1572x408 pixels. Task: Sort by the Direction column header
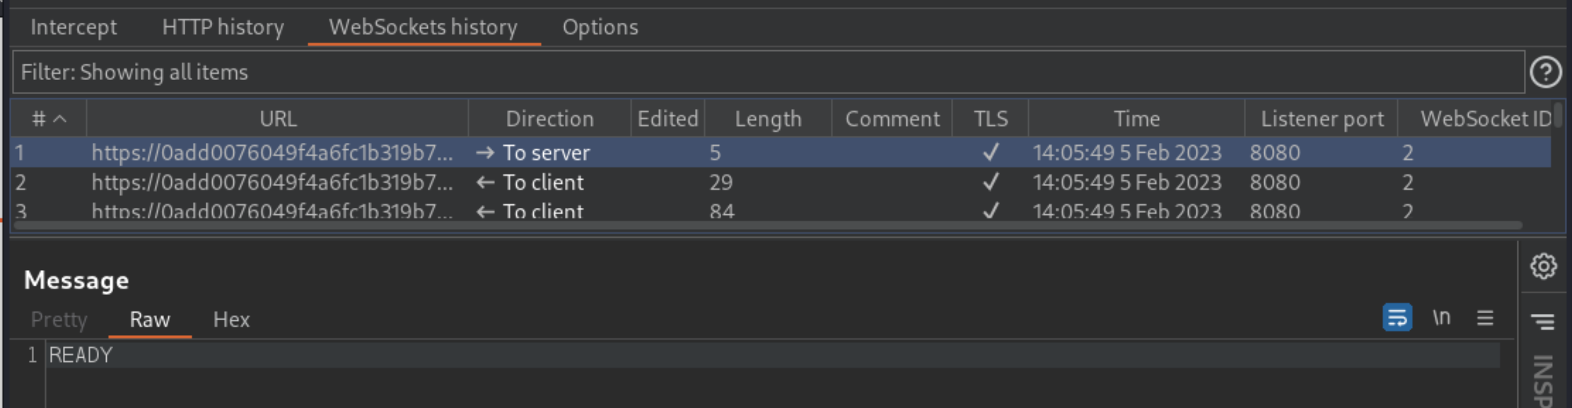pyautogui.click(x=549, y=119)
